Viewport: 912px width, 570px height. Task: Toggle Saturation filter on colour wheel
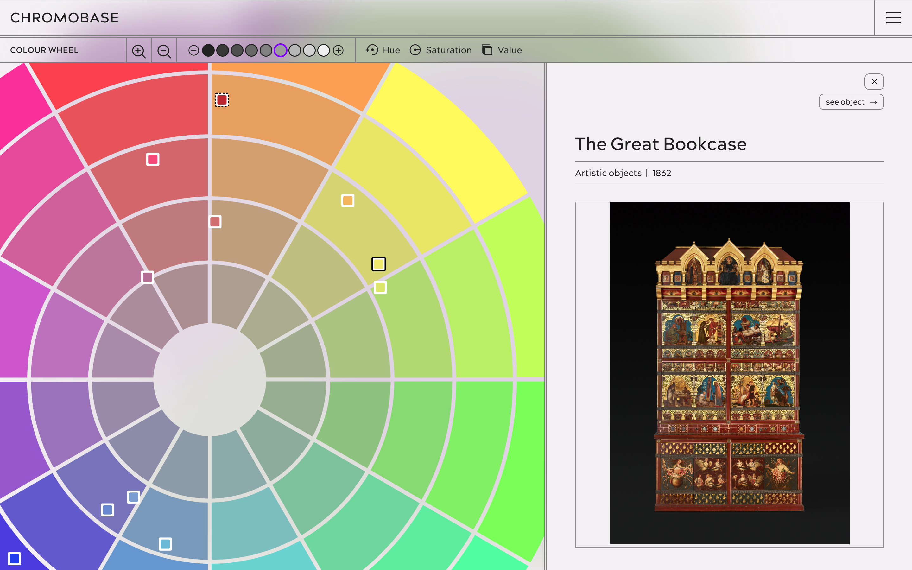[440, 50]
